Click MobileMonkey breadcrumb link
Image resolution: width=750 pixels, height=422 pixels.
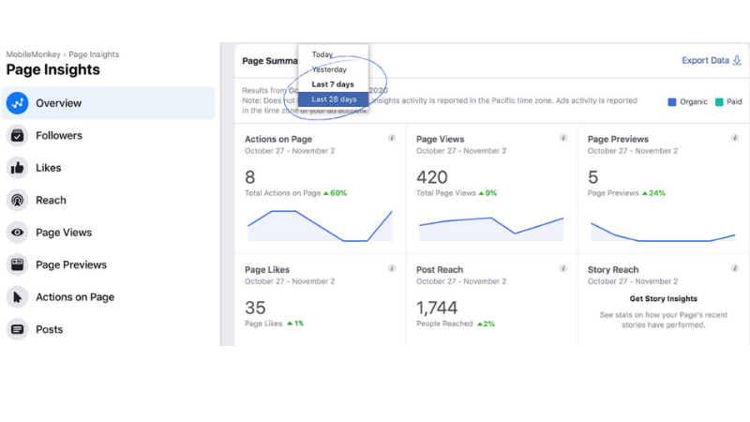tap(33, 54)
